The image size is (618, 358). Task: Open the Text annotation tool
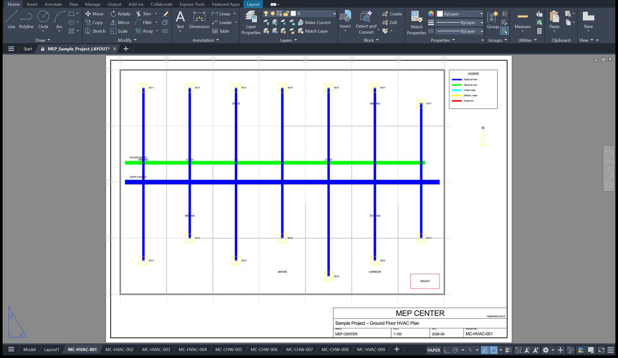tap(180, 20)
